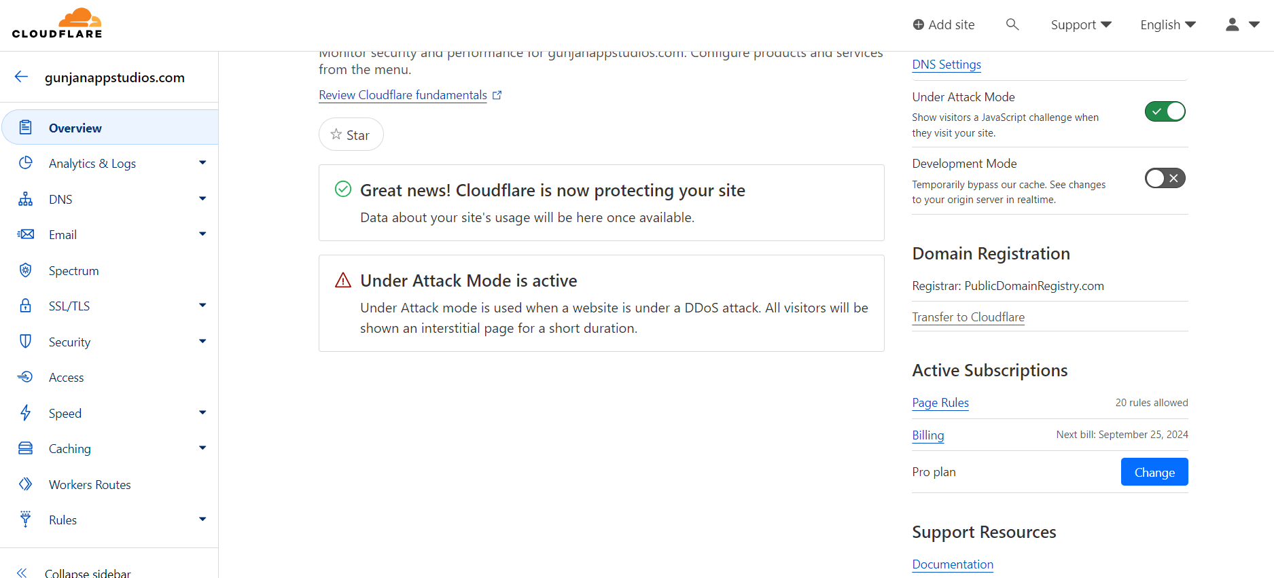This screenshot has height=578, width=1274.
Task: Open Spectrum via its shield icon
Action: pyautogui.click(x=26, y=270)
